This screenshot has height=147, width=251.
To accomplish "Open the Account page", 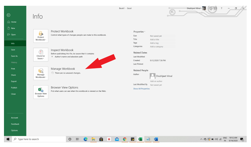I will [x=14, y=118].
